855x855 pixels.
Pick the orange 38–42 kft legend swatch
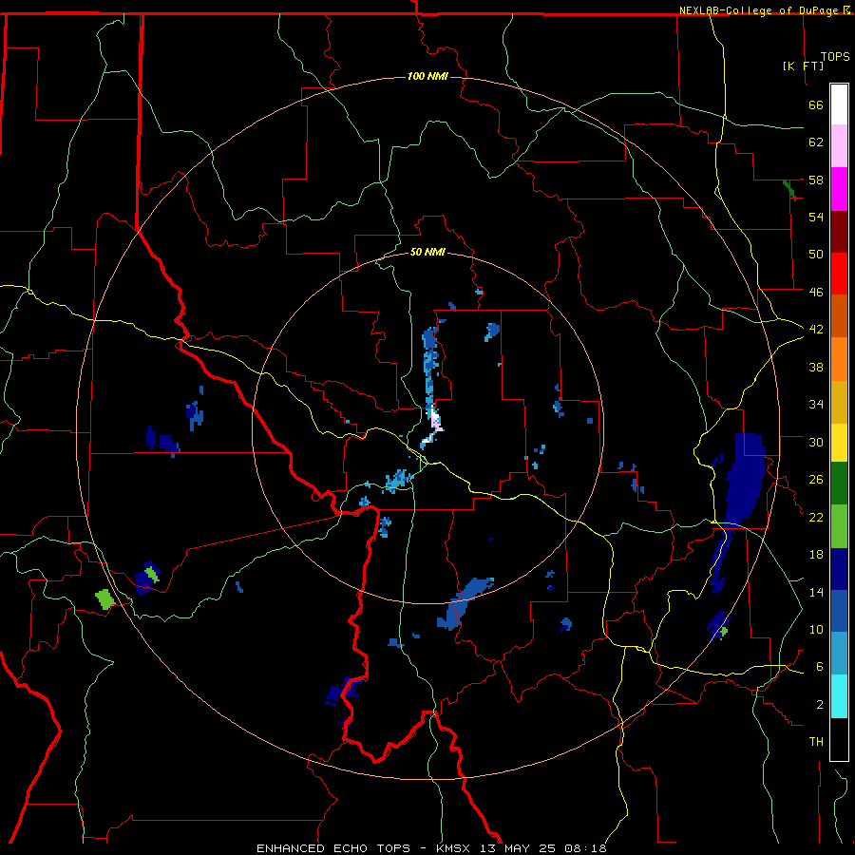[x=839, y=359]
